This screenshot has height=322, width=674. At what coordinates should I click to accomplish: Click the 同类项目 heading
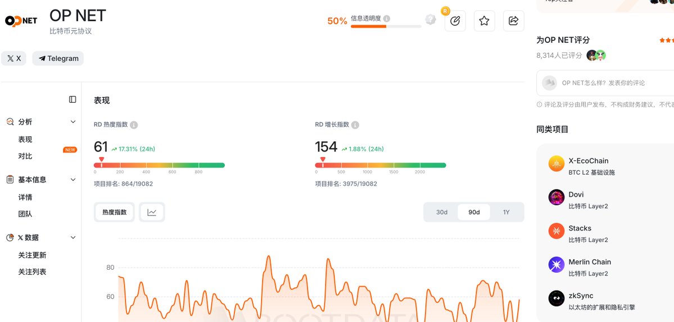pos(553,129)
